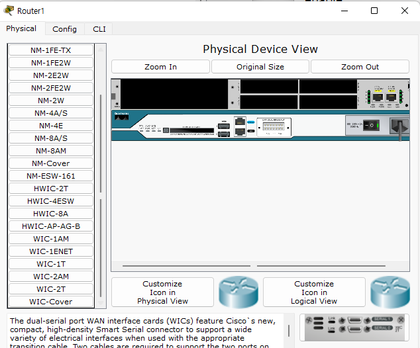Screen dimensions: 420x348
Task: Click the compact flash slot on router
Action: 192,130
